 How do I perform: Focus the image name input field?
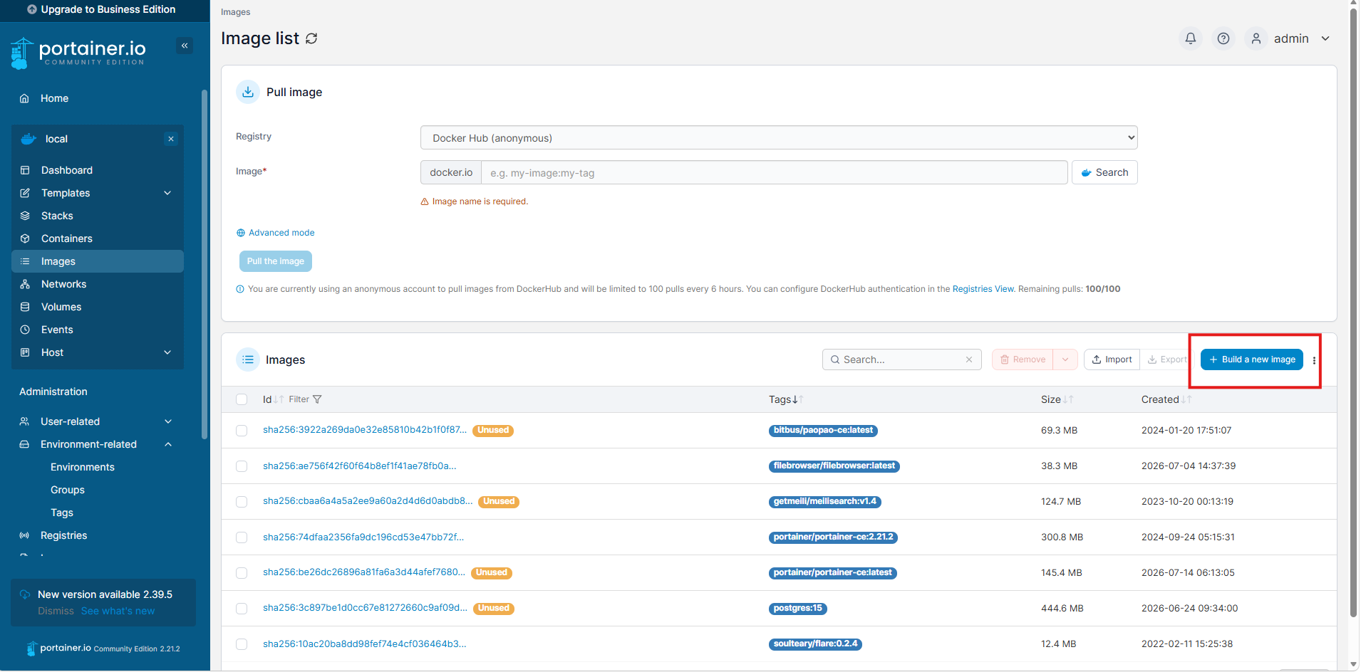pos(775,172)
